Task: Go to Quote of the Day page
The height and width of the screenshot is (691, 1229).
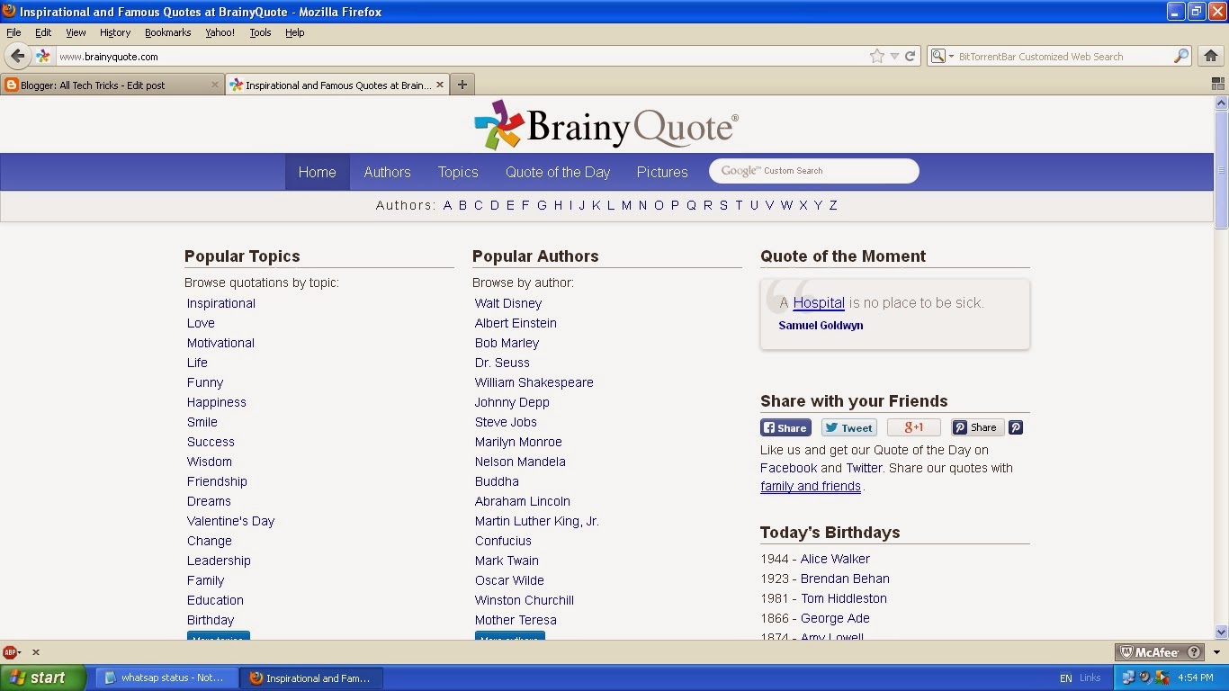Action: click(x=558, y=172)
